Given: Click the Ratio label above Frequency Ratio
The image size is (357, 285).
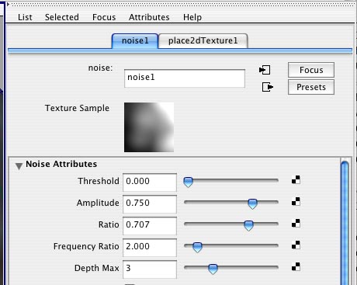Looking at the screenshot, I should point(109,224).
